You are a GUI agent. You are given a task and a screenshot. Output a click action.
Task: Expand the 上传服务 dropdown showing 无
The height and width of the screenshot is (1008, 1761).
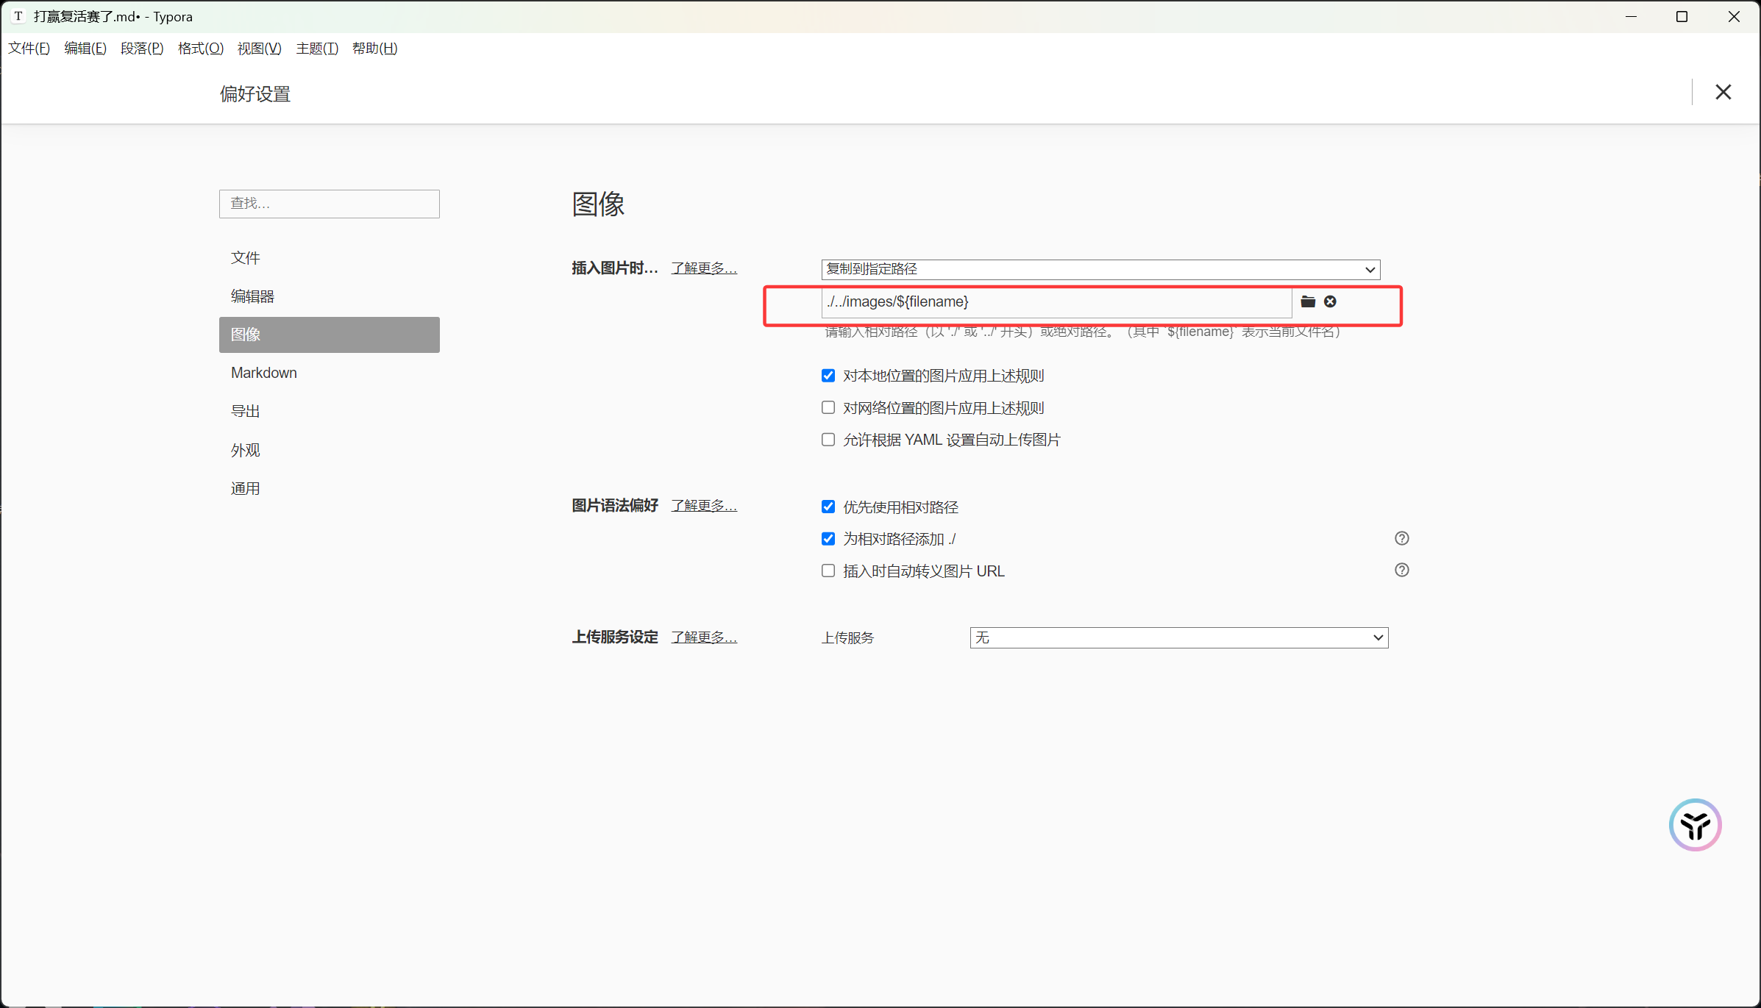coord(1178,637)
